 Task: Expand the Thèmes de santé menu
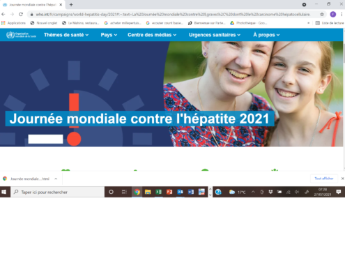tap(66, 35)
